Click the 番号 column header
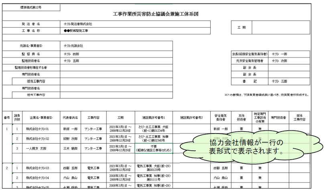The width and height of the screenshot is (325, 193). 7,117
